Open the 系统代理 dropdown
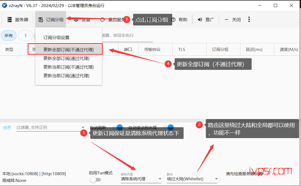The image size is (301, 186). pos(141,179)
